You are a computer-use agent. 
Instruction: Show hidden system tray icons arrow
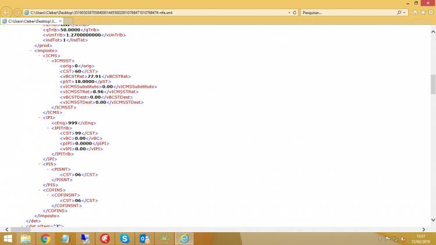click(x=380, y=239)
